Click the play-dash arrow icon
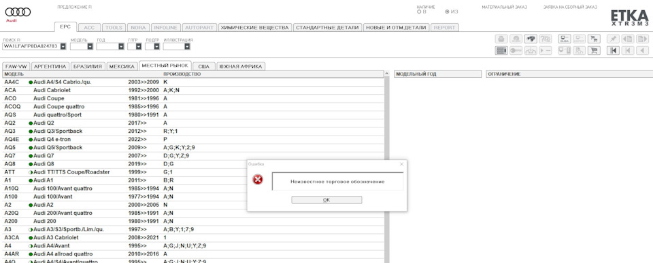The height and width of the screenshot is (263, 653). click(x=545, y=51)
